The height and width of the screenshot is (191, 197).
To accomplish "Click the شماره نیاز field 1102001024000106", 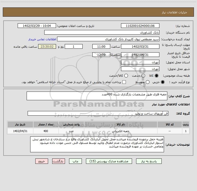I will pos(140,26).
